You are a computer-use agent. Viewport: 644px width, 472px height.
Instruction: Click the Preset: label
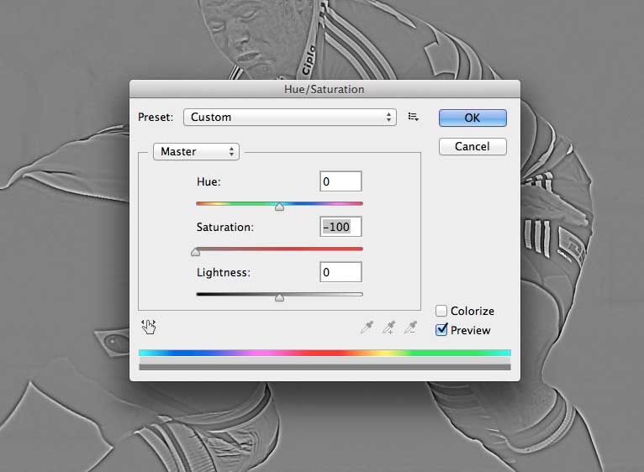156,117
